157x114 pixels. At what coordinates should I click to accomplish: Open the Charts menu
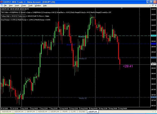click(x=24, y=6)
